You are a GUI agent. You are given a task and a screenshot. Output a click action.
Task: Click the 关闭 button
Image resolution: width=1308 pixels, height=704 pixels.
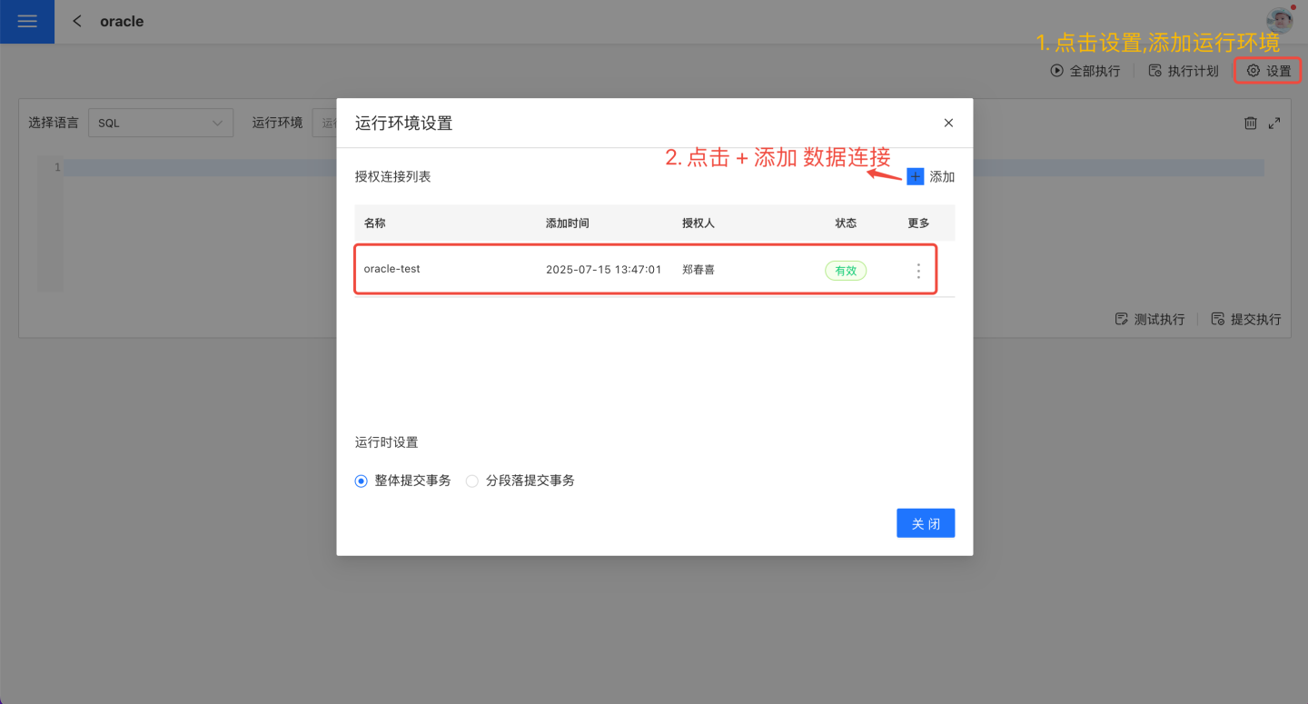(x=926, y=523)
